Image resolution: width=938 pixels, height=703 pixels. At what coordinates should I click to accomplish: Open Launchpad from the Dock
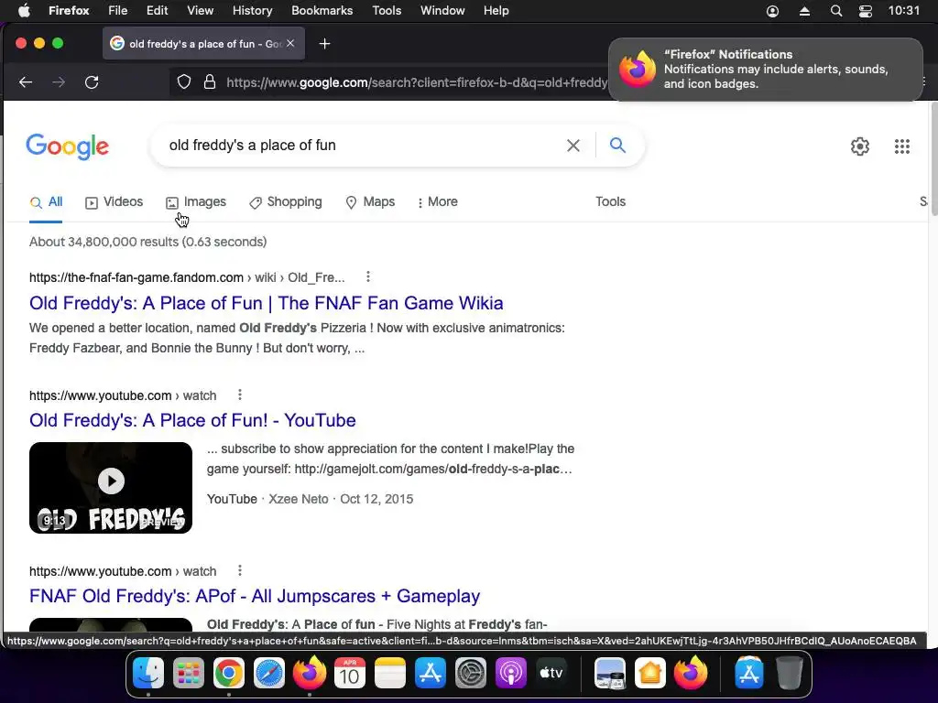(x=189, y=673)
